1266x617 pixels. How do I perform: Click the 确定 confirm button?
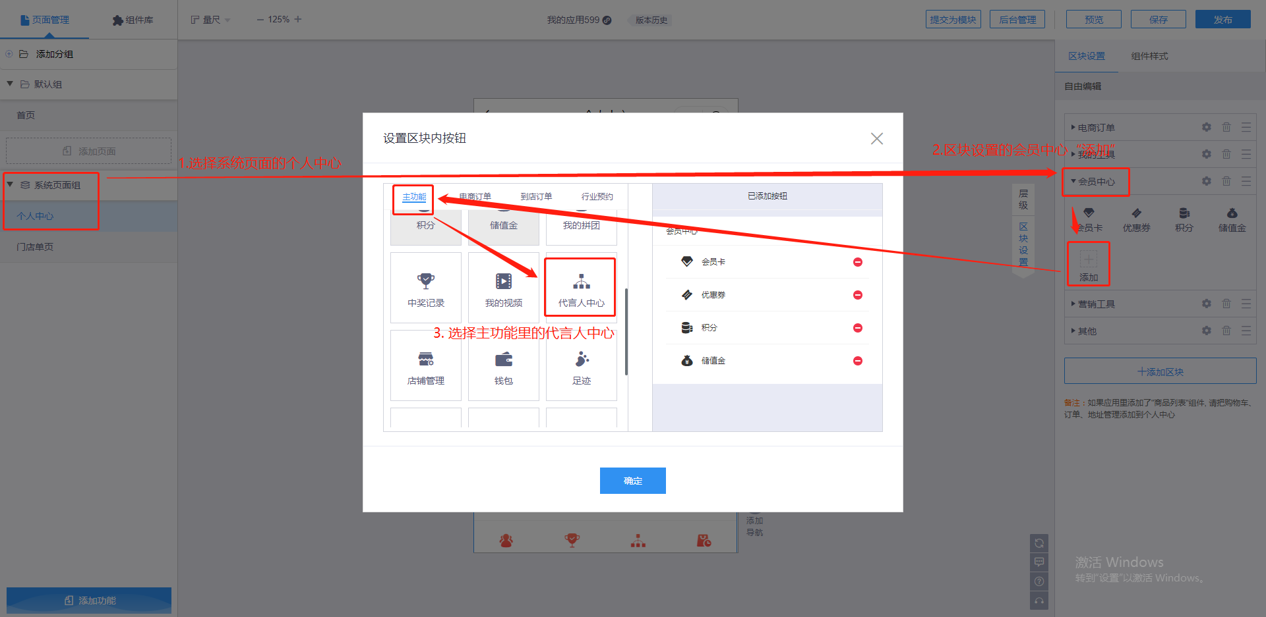tap(632, 481)
